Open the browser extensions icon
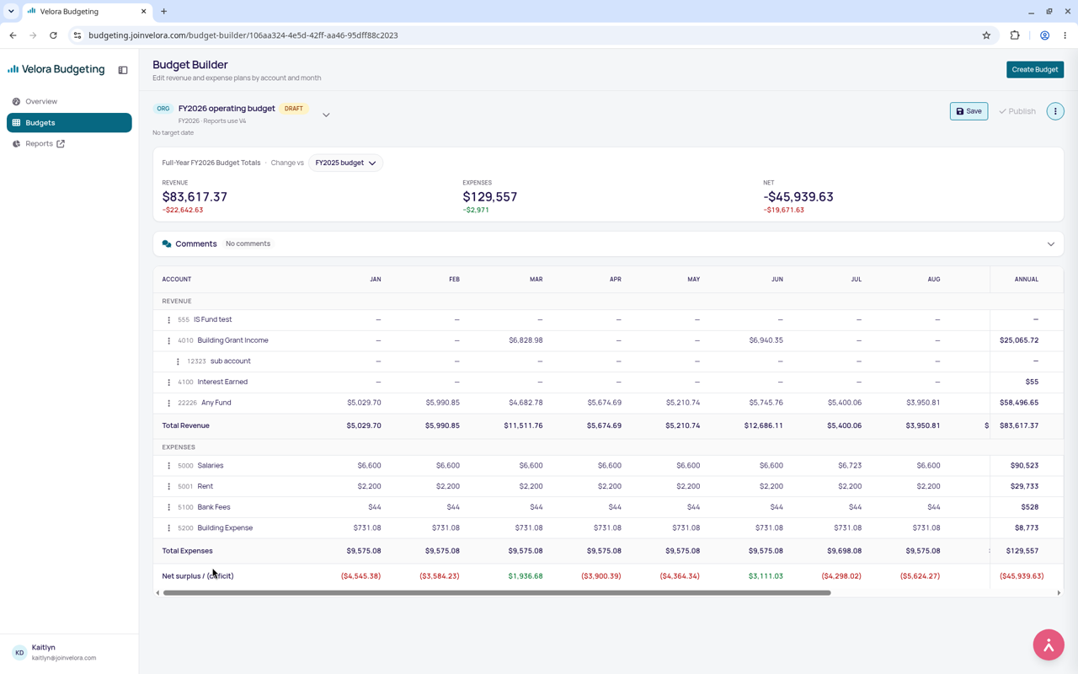The width and height of the screenshot is (1078, 674). pyautogui.click(x=1015, y=35)
